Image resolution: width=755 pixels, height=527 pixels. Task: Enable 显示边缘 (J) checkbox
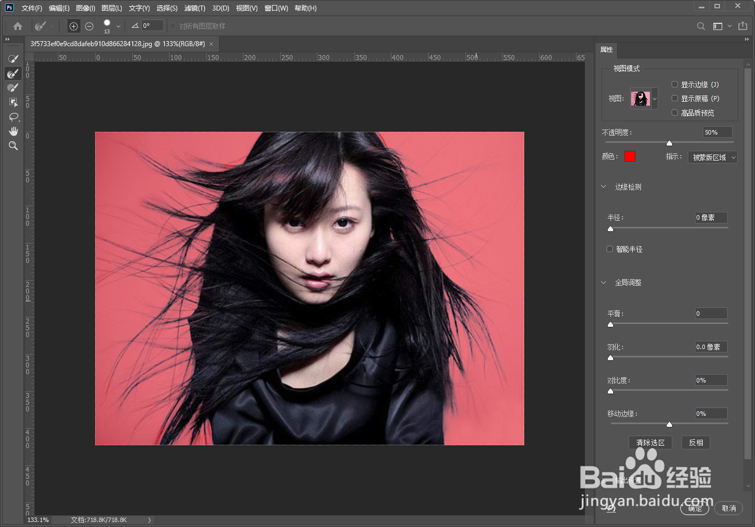pos(674,84)
